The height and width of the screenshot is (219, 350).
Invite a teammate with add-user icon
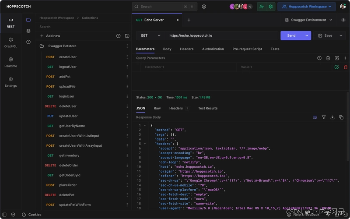[x=261, y=7]
